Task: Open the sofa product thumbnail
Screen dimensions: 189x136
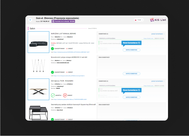Action: tap(38, 42)
